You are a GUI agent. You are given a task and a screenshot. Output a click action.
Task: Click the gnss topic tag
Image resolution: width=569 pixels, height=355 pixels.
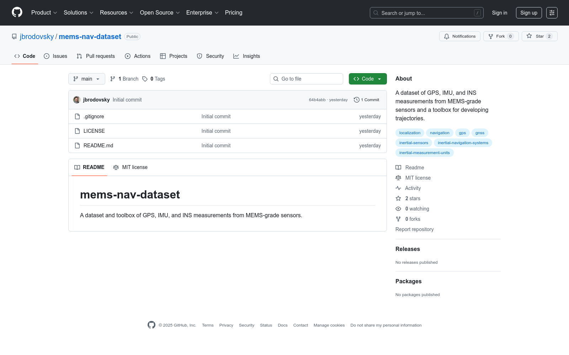(480, 133)
